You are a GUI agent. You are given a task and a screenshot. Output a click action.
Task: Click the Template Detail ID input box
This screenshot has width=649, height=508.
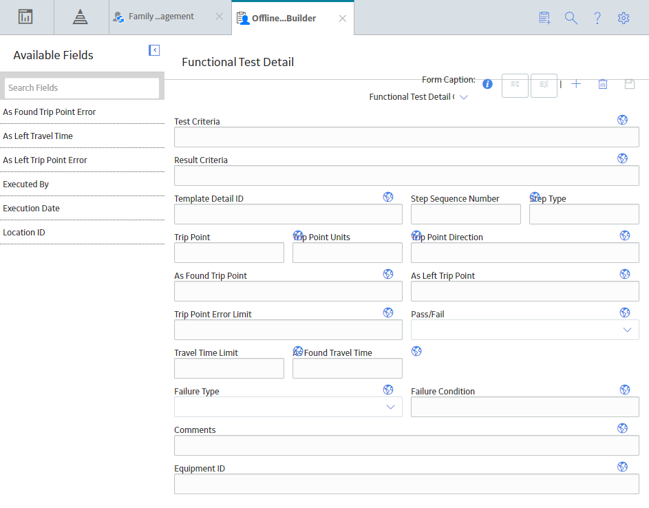pyautogui.click(x=288, y=214)
